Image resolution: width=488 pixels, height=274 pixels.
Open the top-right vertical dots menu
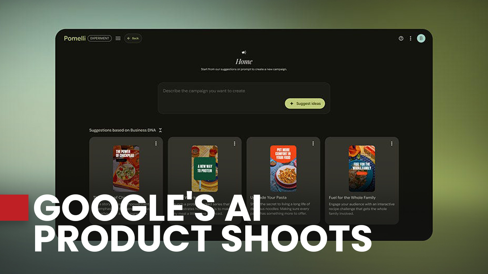[410, 38]
